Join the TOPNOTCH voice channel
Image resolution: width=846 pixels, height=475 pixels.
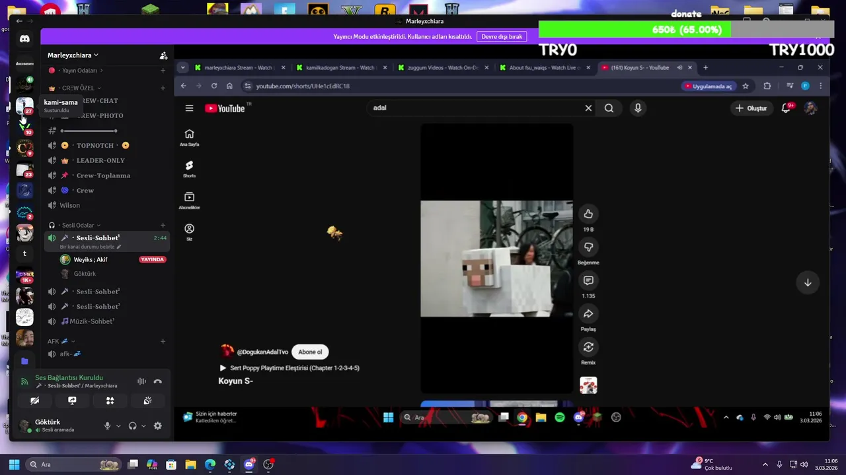(107, 145)
